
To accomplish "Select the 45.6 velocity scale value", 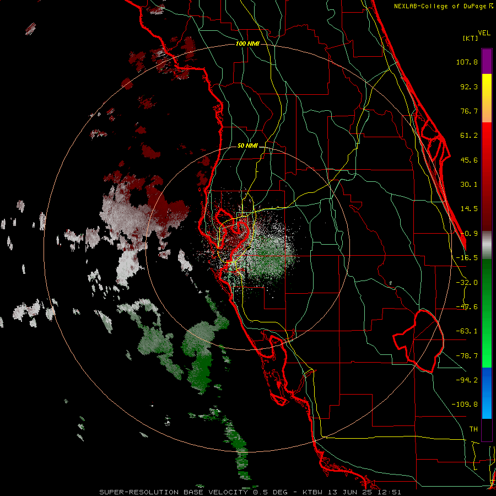I will [x=469, y=160].
